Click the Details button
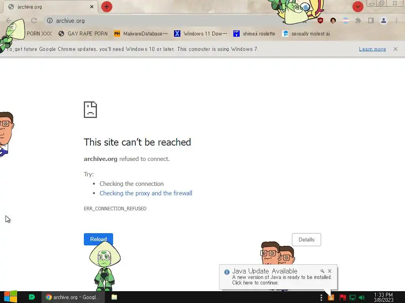 pos(307,239)
